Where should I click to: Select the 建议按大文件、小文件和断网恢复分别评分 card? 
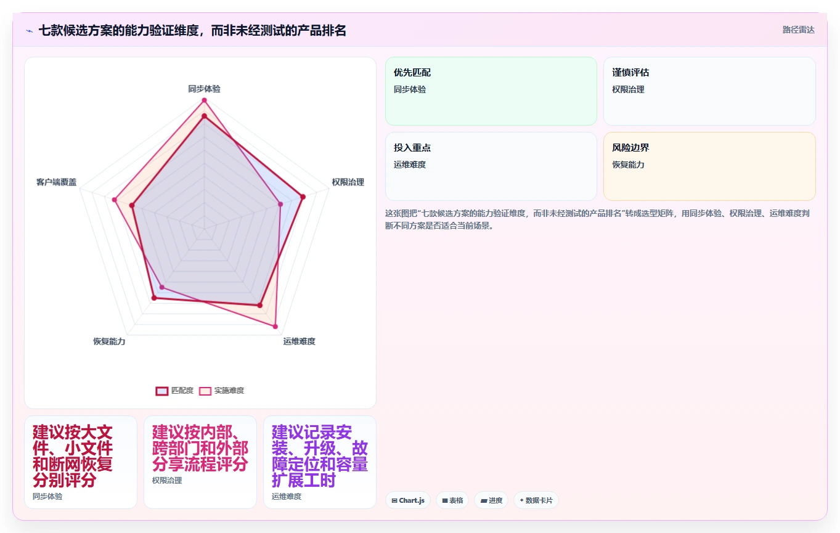pyautogui.click(x=81, y=462)
